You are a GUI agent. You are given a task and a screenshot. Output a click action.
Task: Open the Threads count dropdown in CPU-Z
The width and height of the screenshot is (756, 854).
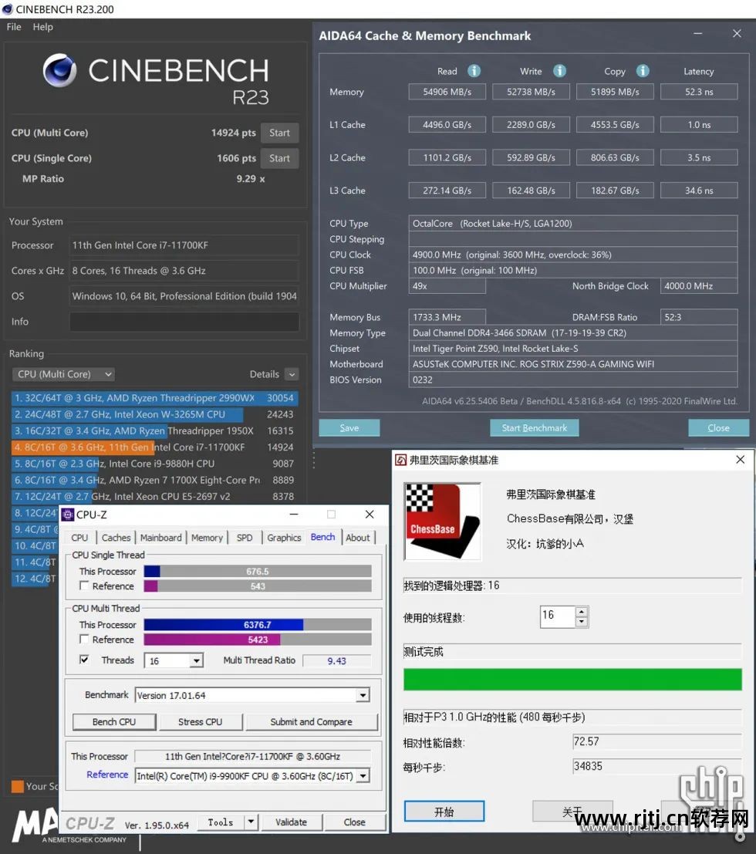click(197, 660)
